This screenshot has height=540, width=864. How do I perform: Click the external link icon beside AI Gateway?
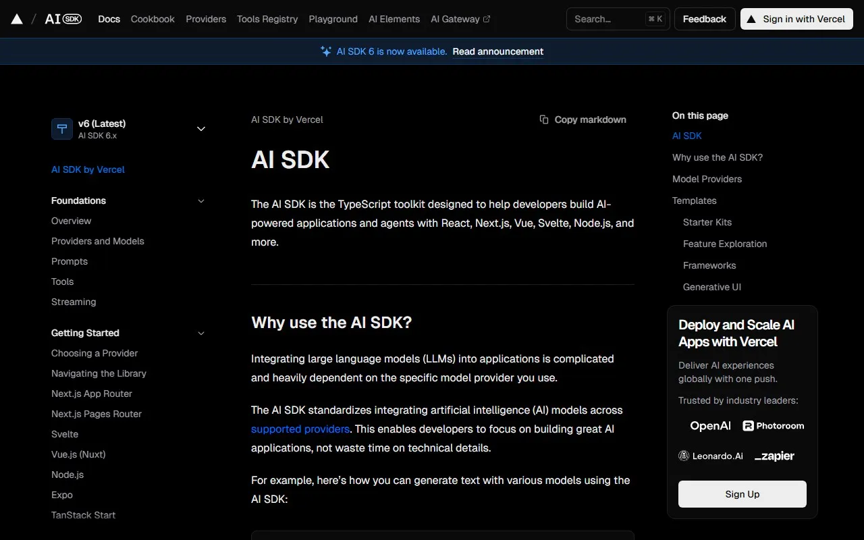pos(488,19)
